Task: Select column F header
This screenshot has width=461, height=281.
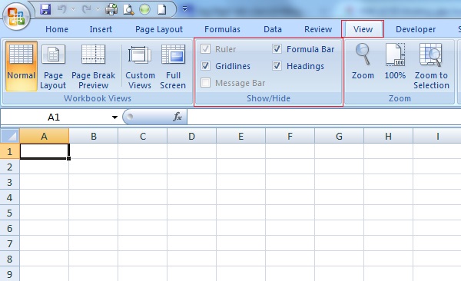Action: click(290, 136)
